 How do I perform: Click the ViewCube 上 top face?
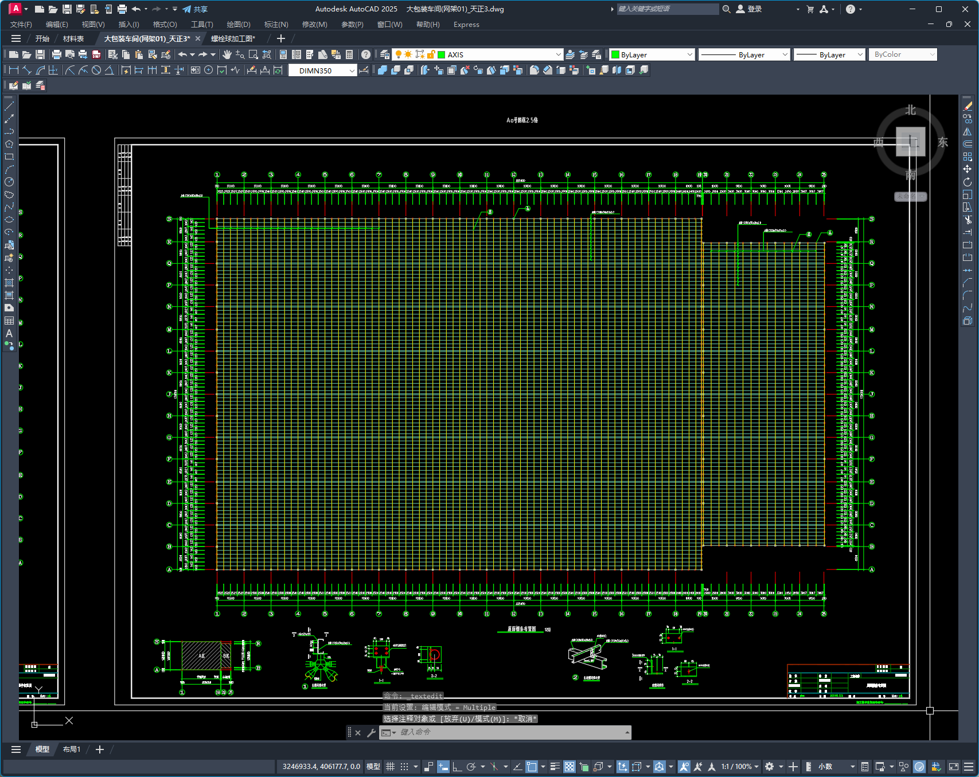[911, 142]
